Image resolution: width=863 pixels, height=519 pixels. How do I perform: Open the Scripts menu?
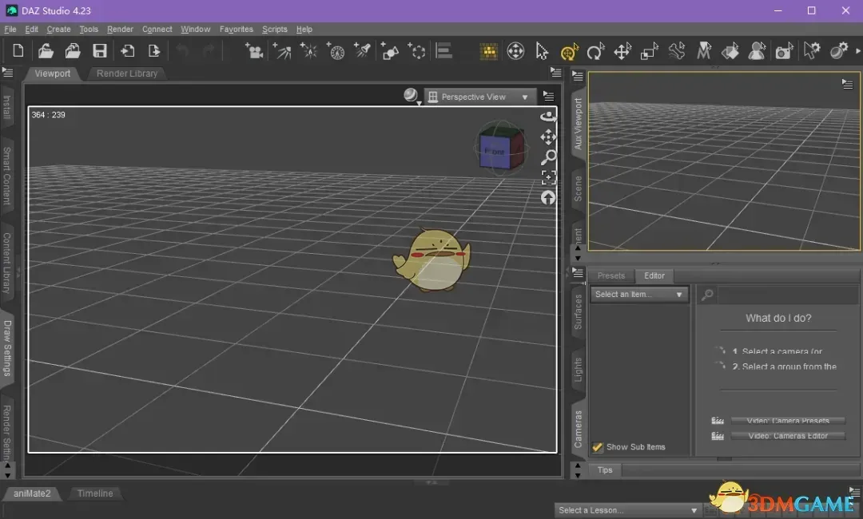pyautogui.click(x=275, y=29)
